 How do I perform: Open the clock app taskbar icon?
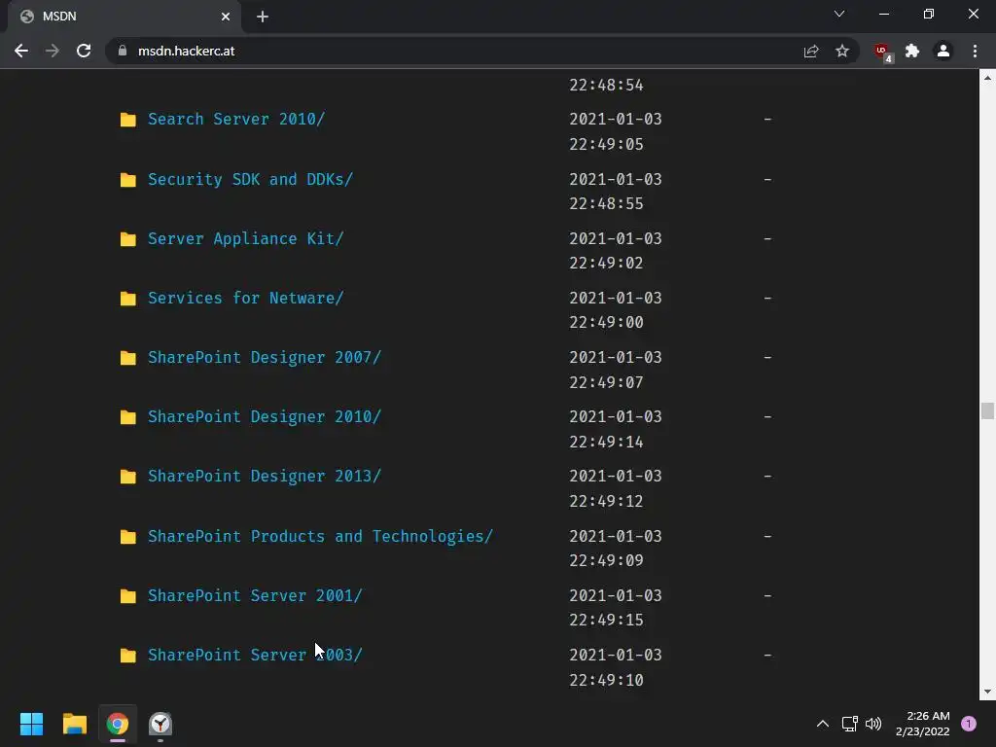[160, 724]
